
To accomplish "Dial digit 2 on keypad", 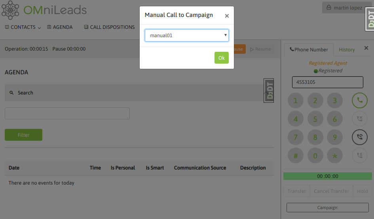I will [x=315, y=100].
